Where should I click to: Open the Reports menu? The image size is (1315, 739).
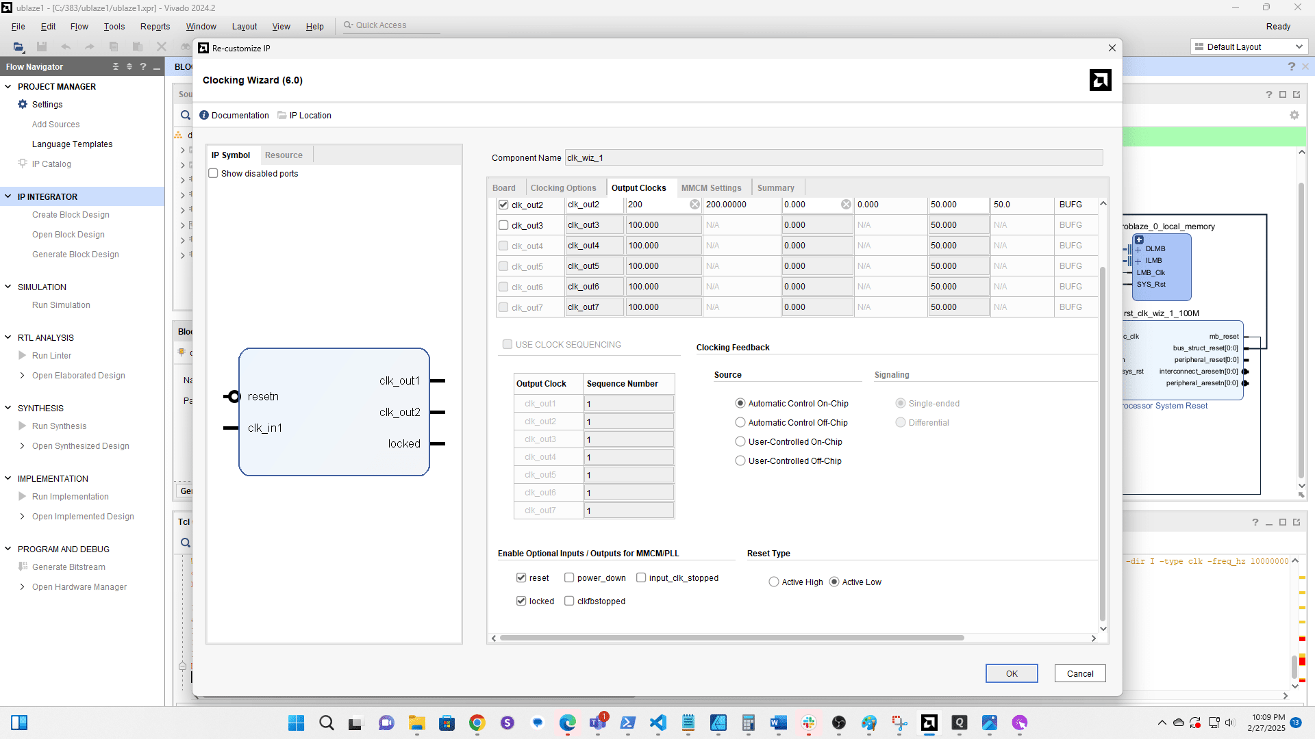tap(155, 26)
